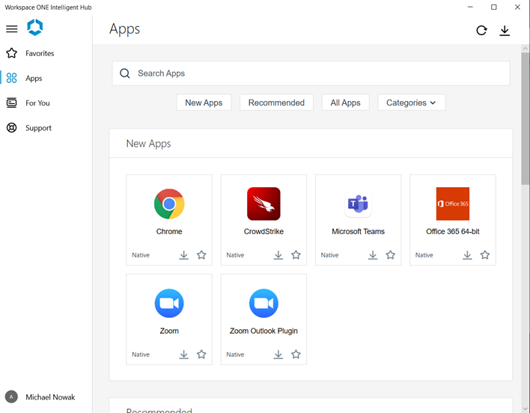Click the Favorites star sidebar icon

click(11, 53)
